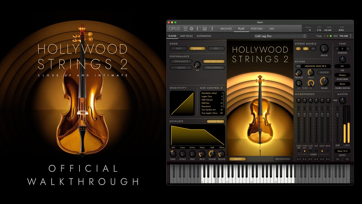This screenshot has height=204, width=362.
Task: Enable PORTAMENTO performance mode
Action: click(x=181, y=61)
